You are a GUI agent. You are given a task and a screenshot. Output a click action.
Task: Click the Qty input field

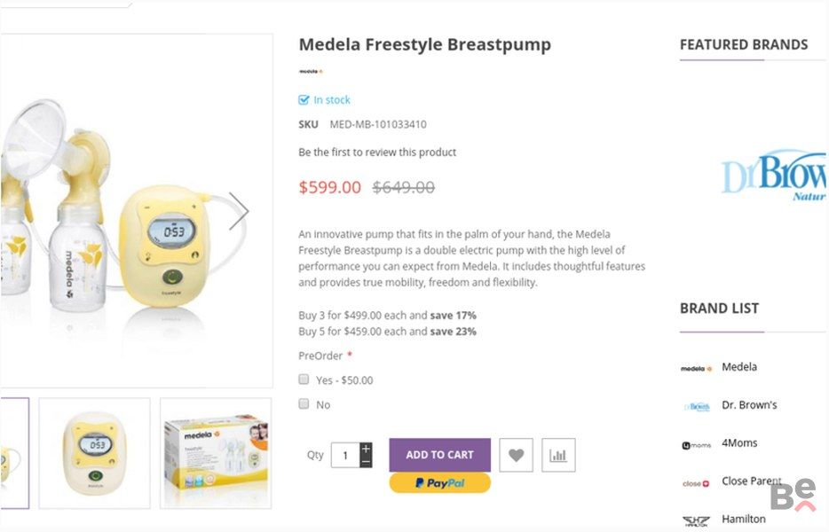(x=344, y=456)
